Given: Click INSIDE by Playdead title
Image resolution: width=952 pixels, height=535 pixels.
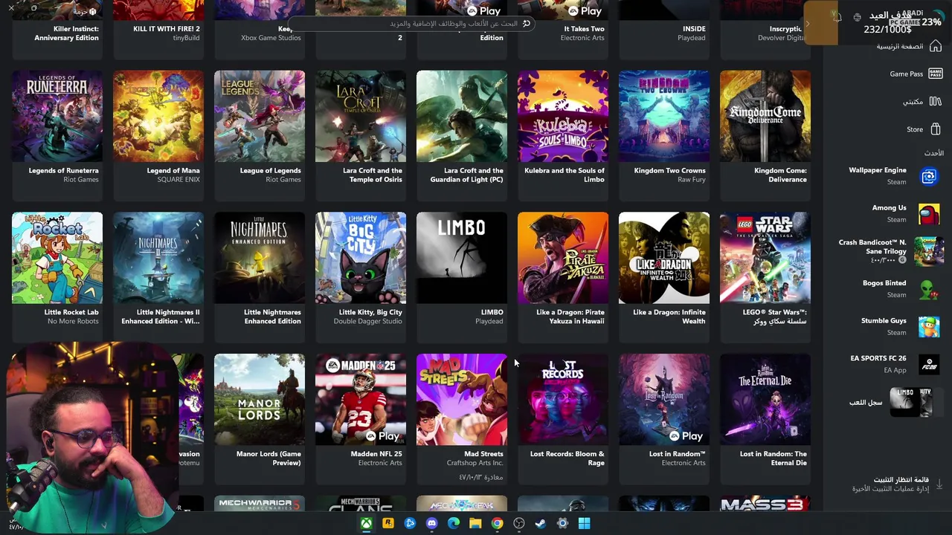Looking at the screenshot, I should 694,29.
